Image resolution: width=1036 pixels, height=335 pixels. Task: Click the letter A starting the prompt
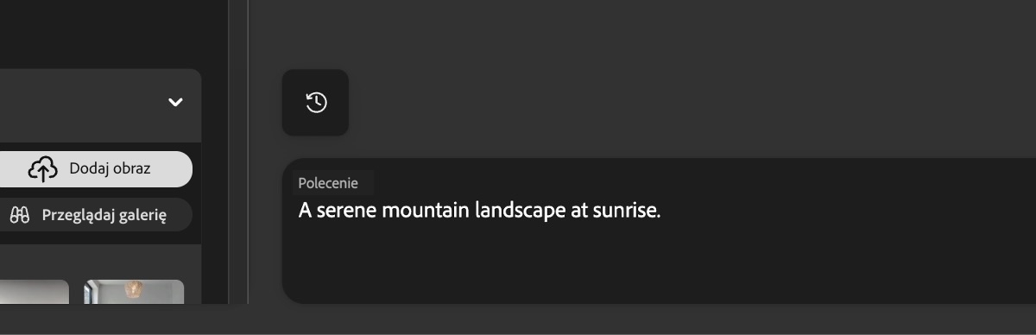pos(305,210)
